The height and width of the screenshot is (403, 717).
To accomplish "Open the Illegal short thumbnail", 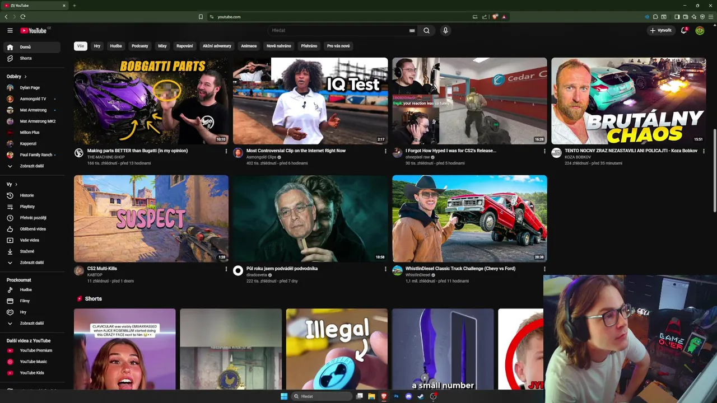I will [337, 349].
